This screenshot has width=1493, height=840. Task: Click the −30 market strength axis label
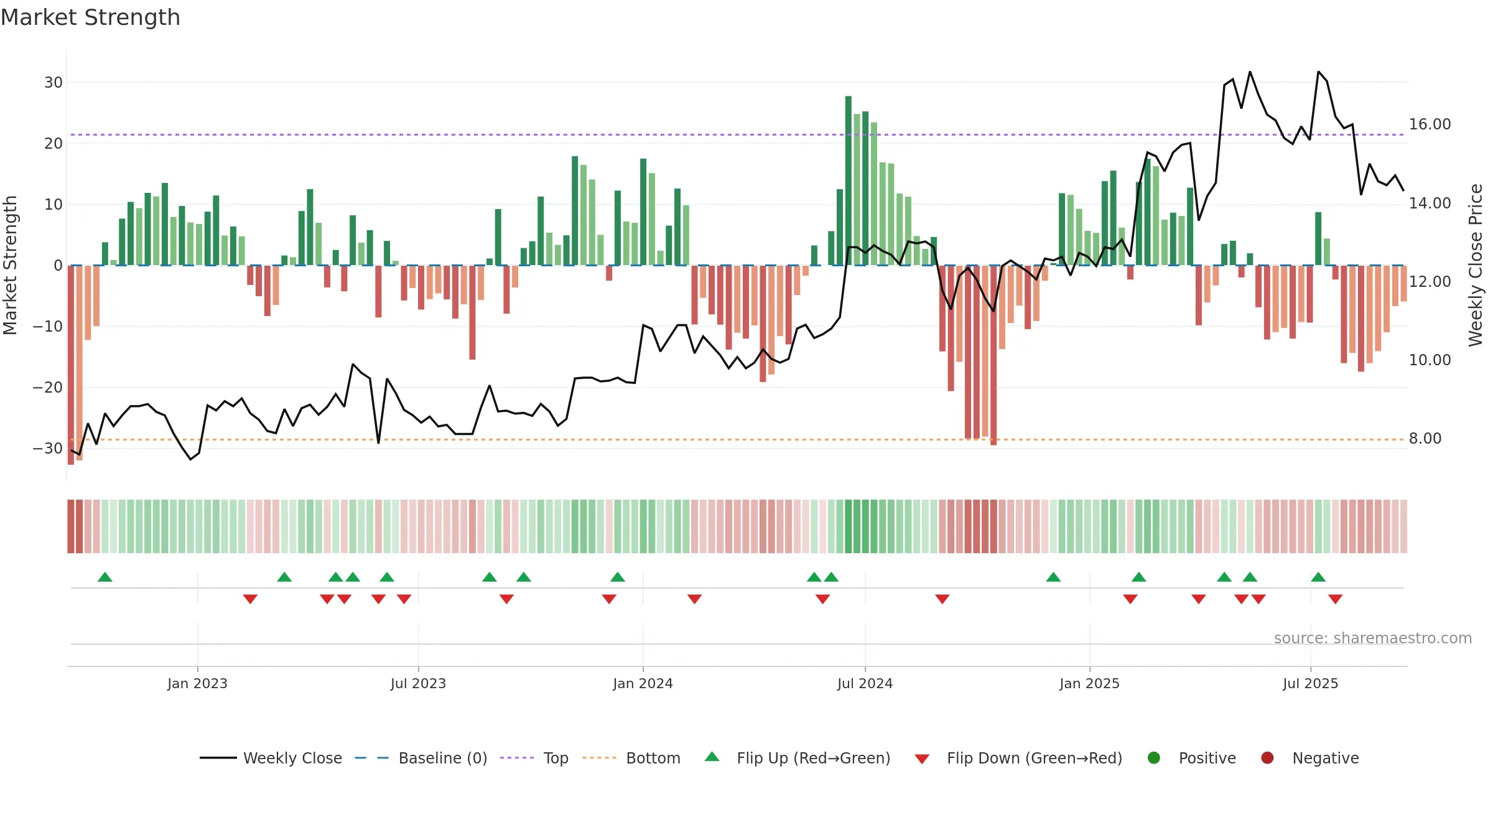tap(47, 448)
